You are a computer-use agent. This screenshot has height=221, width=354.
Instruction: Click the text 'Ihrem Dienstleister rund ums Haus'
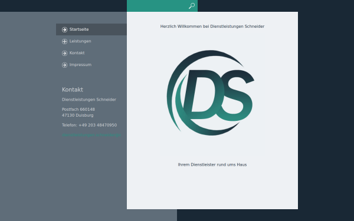click(x=212, y=164)
